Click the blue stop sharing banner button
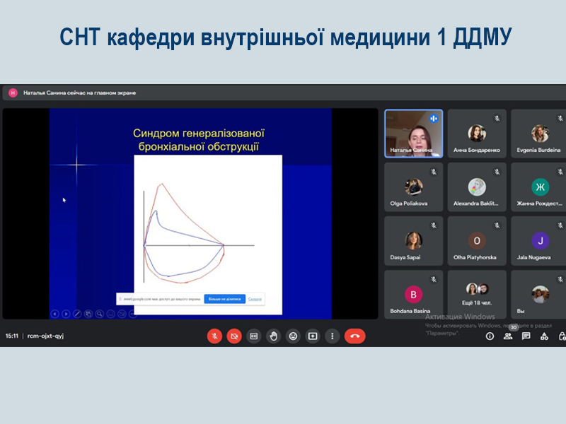Image resolution: width=566 pixels, height=424 pixels. [224, 299]
